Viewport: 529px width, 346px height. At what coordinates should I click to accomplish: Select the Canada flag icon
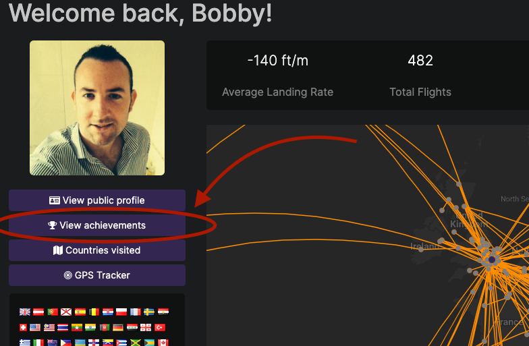[163, 343]
